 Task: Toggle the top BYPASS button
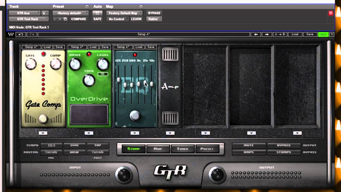pyautogui.click(x=154, y=13)
